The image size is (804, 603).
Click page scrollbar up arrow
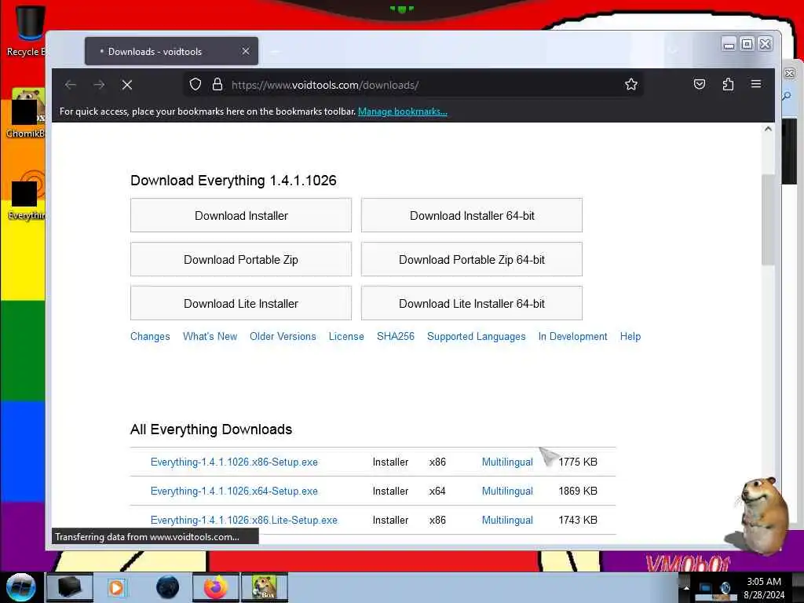pyautogui.click(x=768, y=130)
